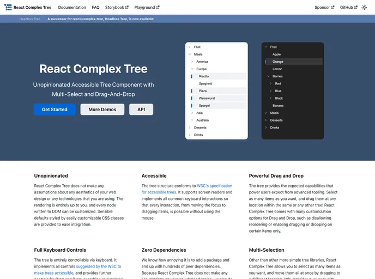Open the GitHub link in navbar
This screenshot has width=375, height=279.
click(x=349, y=8)
